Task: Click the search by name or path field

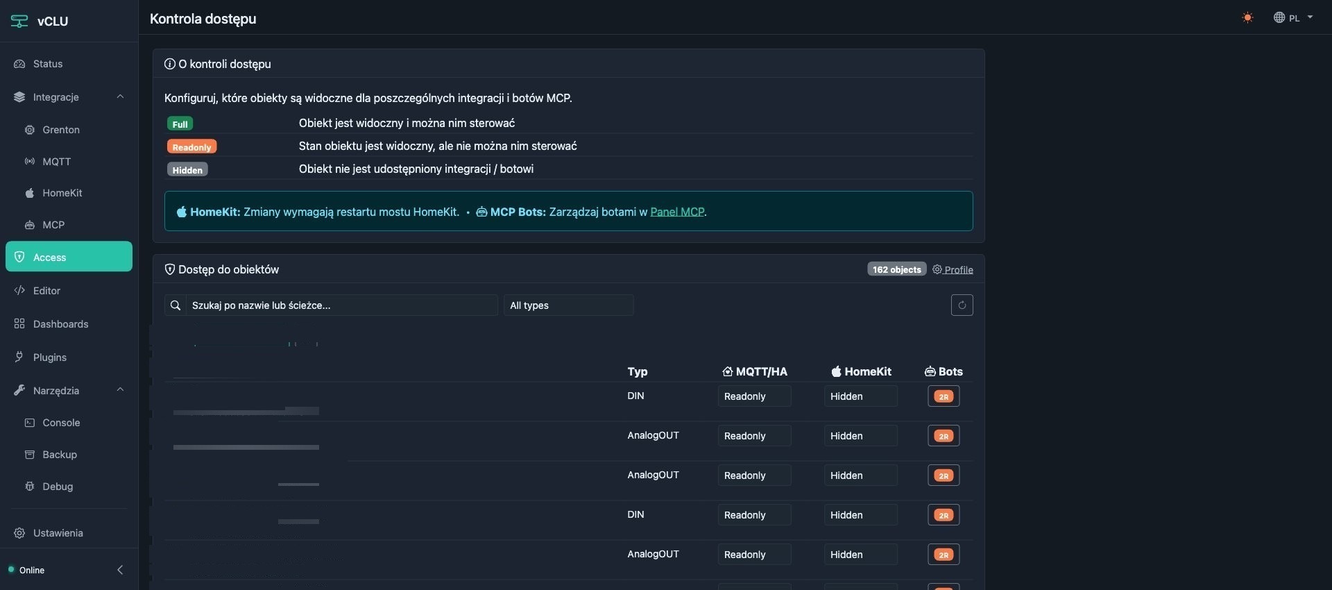Action: click(341, 305)
